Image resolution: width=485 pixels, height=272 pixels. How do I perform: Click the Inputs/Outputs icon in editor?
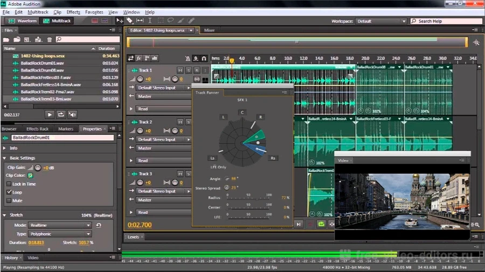[130, 58]
